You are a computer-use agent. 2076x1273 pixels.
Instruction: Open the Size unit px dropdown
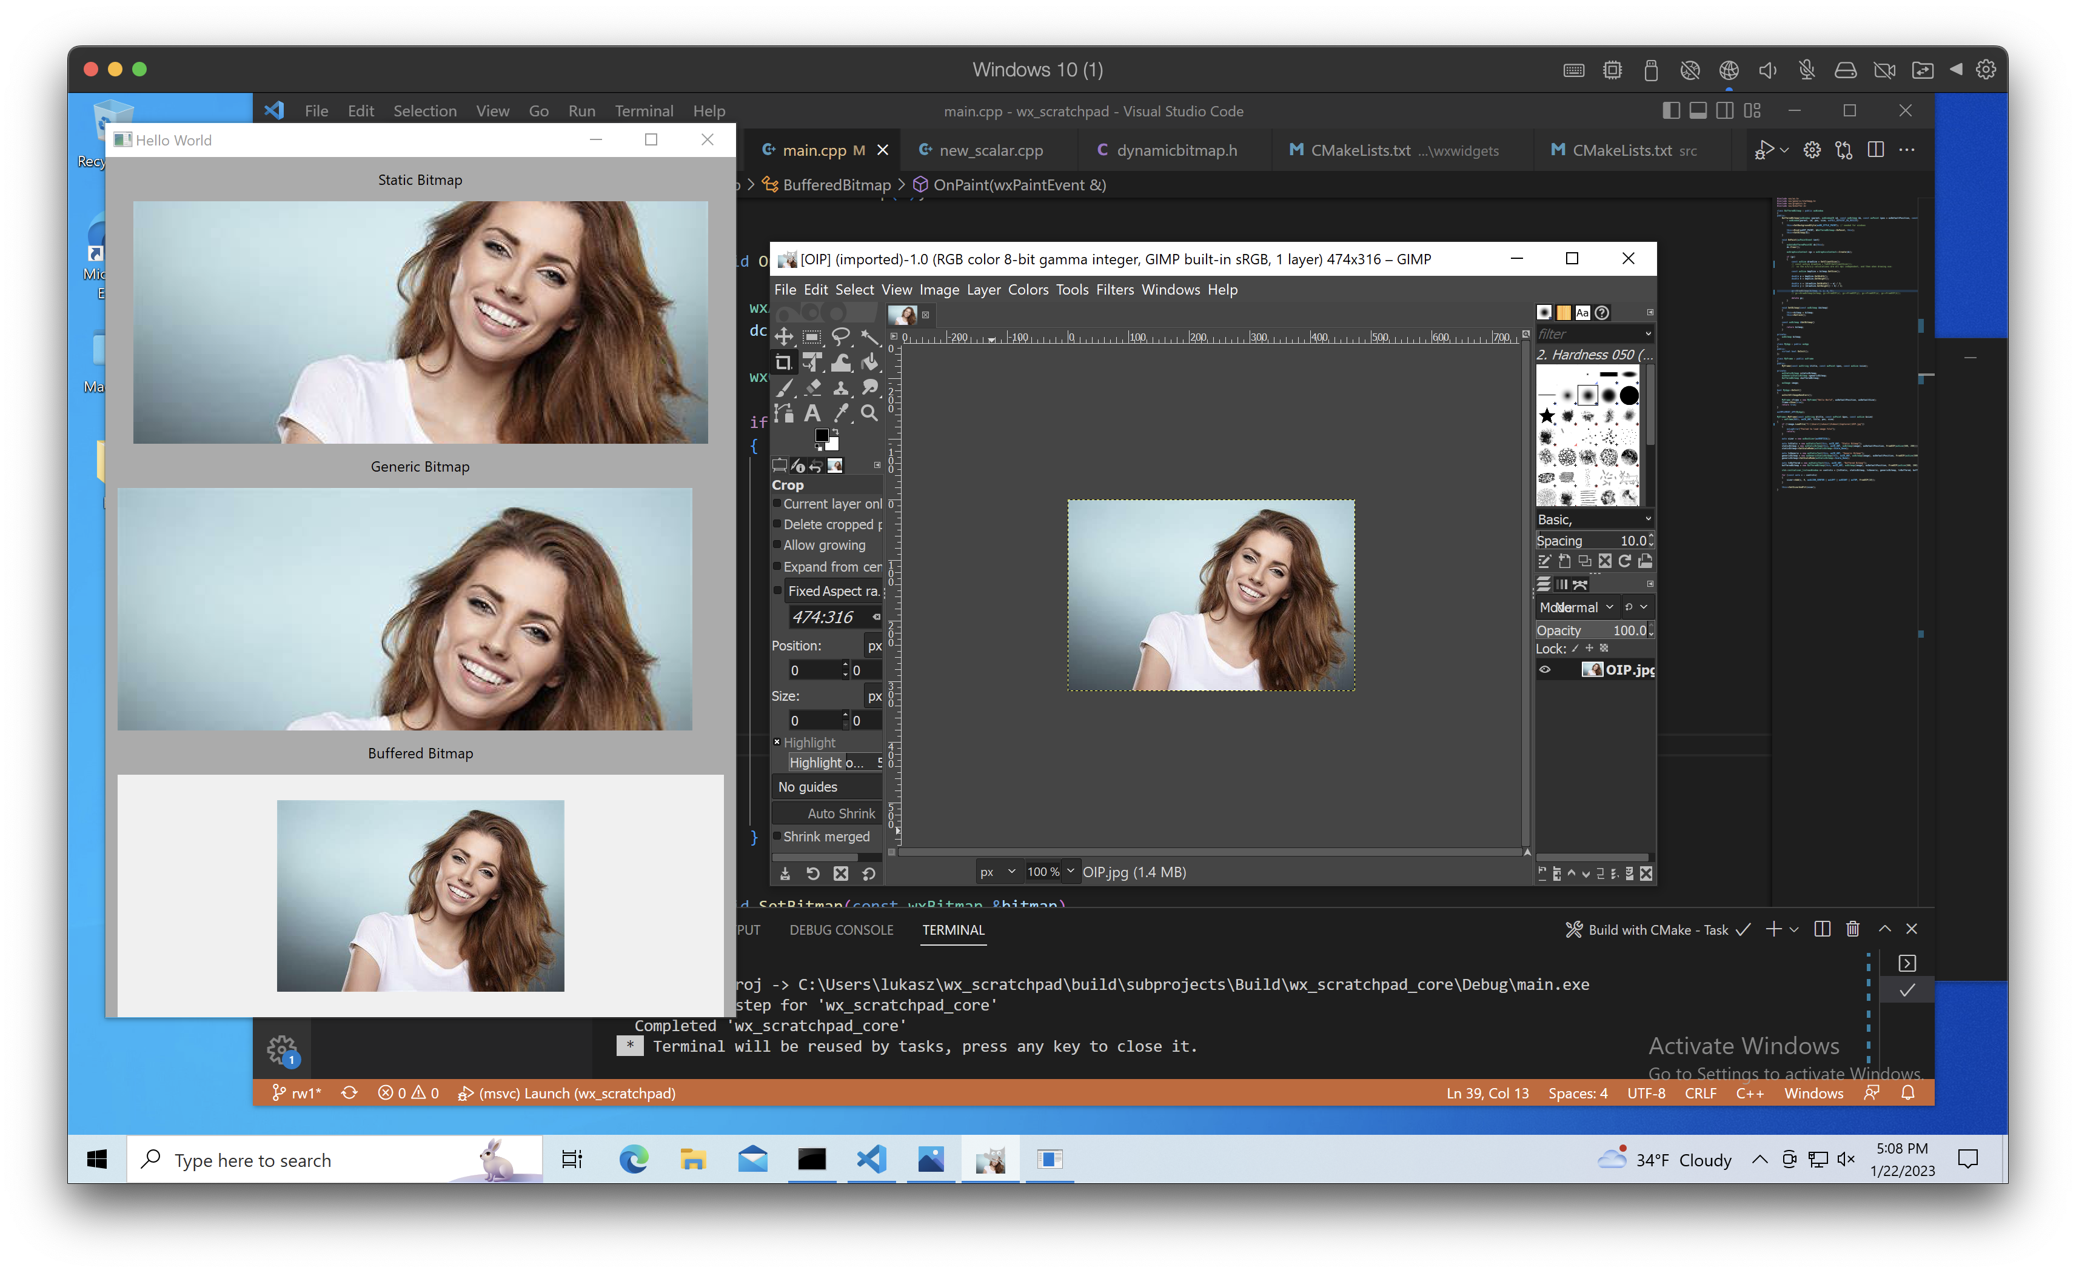click(x=874, y=697)
